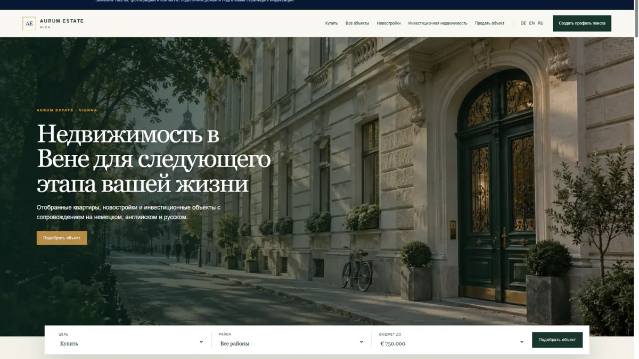639x359 pixels.
Task: Click the AE logo icon
Action: point(29,23)
